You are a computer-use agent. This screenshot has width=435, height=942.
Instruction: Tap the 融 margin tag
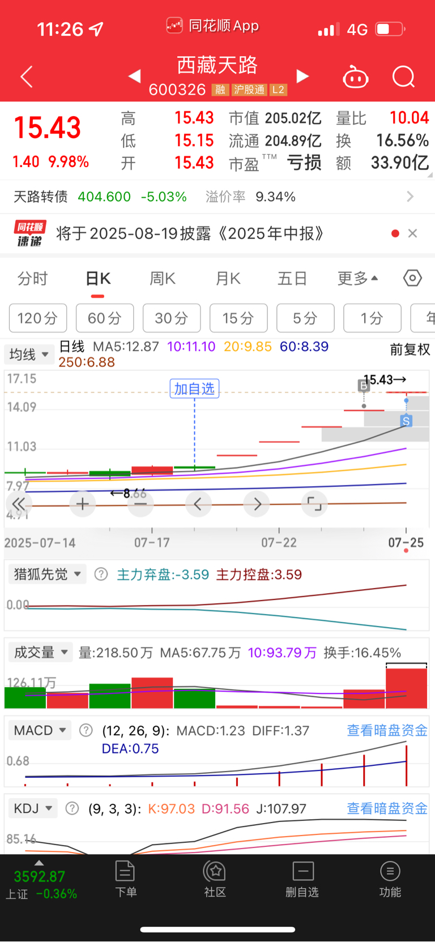pyautogui.click(x=220, y=89)
